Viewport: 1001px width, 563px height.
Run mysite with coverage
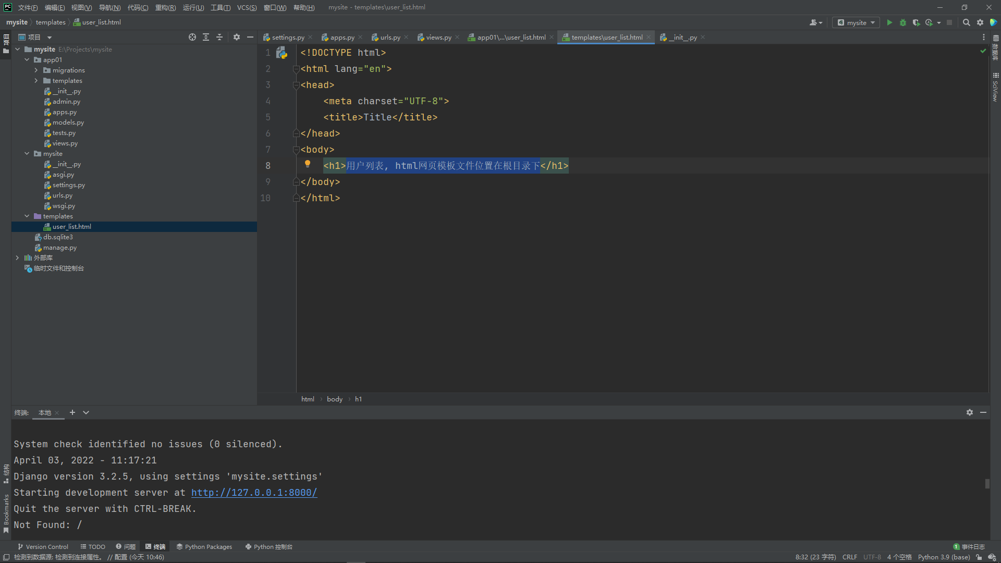tap(916, 22)
